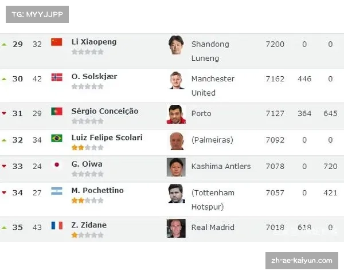This screenshot has height=275, width=344.
Task: Click the star rating under M. Pochettino
Action: click(88, 201)
